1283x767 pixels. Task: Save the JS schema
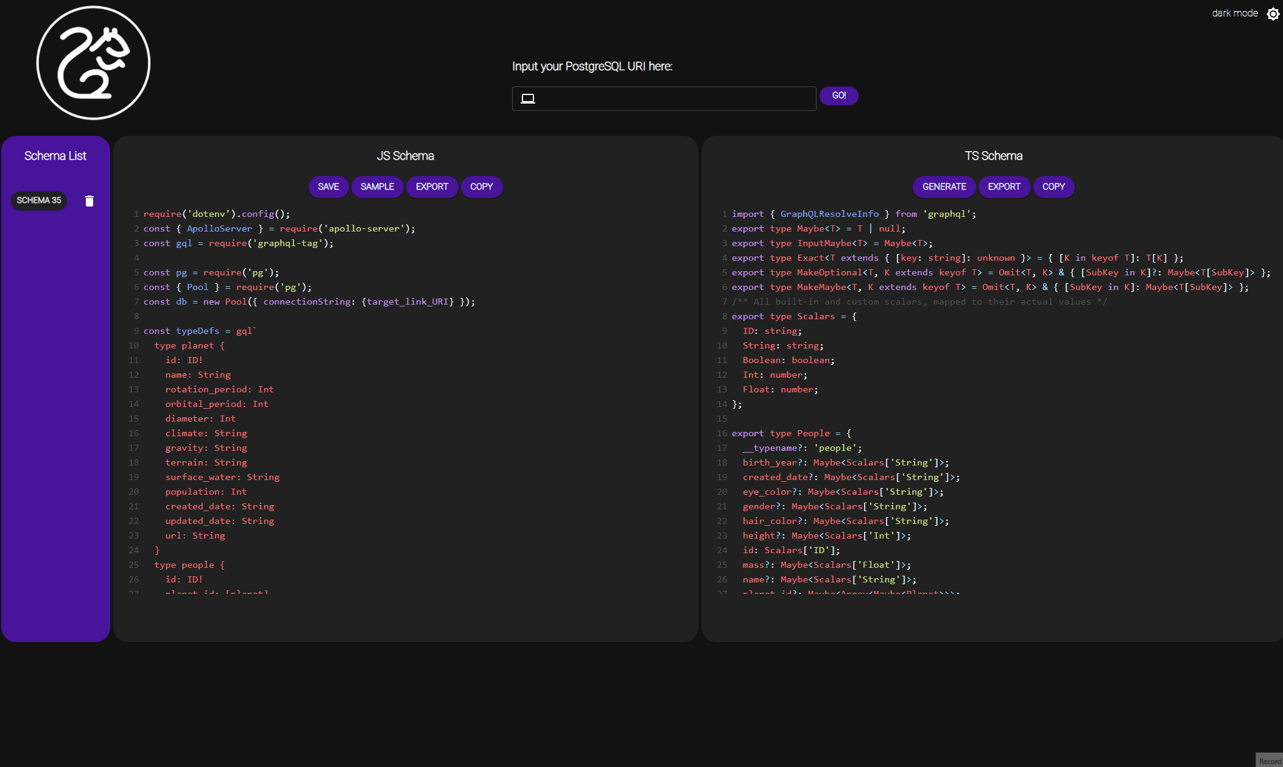point(328,187)
